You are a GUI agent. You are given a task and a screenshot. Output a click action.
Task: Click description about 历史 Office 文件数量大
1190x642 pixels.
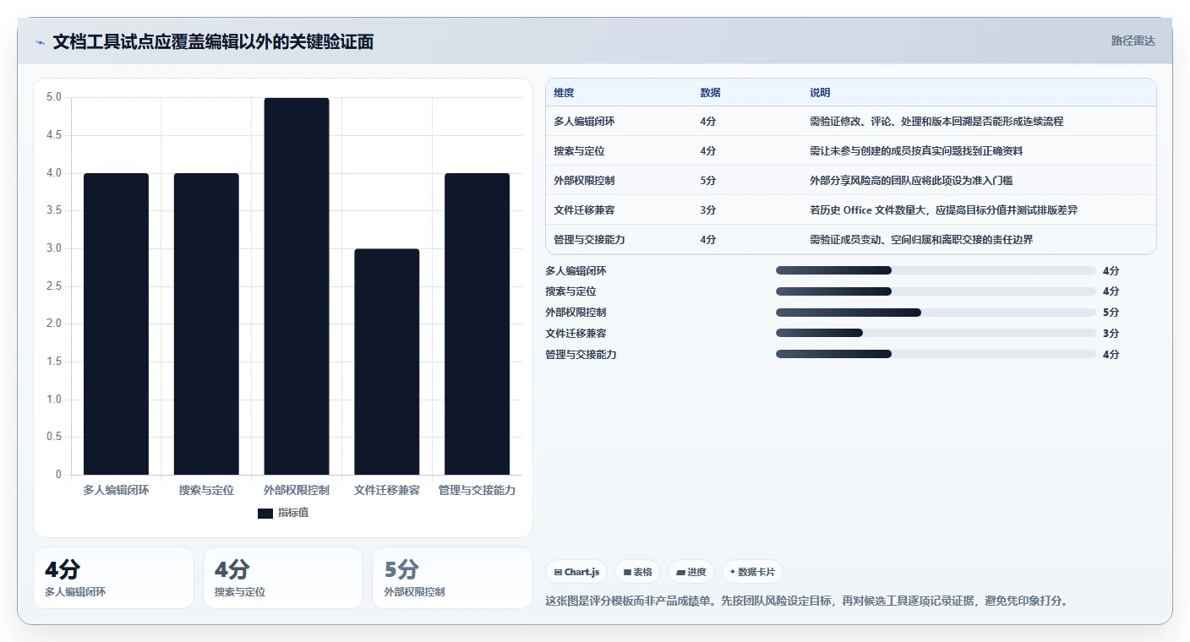click(943, 210)
